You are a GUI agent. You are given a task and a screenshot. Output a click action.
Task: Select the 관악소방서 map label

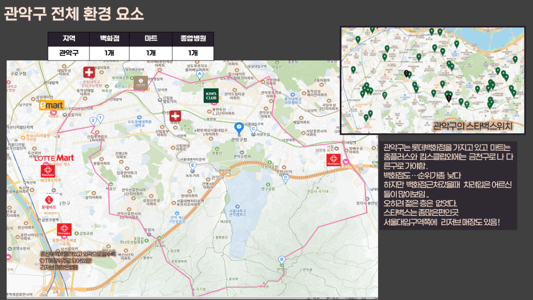tap(242, 156)
